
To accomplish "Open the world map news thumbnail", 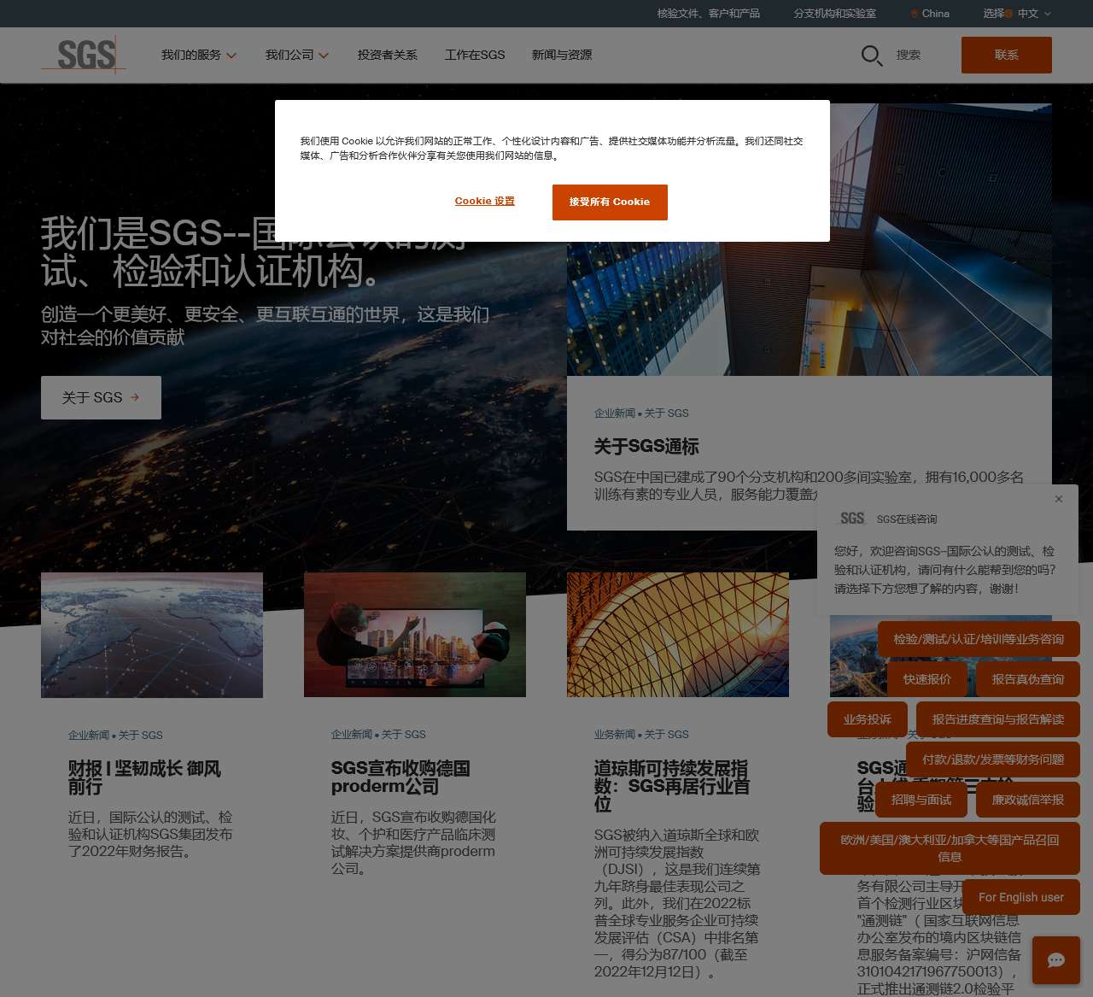I will (x=152, y=635).
